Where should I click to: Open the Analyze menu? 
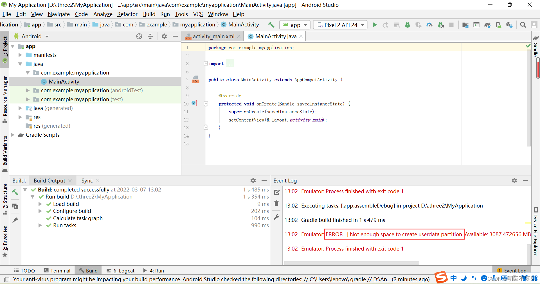pyautogui.click(x=103, y=14)
